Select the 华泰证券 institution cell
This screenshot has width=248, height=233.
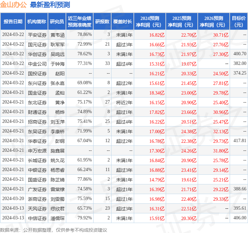pos(37,141)
